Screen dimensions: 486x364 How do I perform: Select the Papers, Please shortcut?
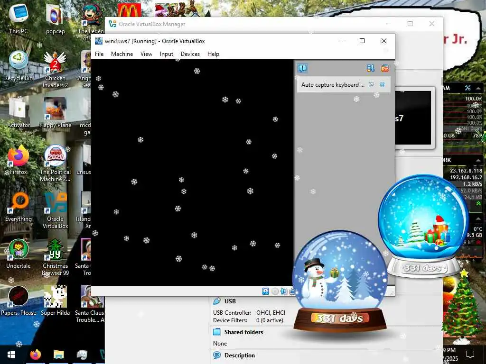[19, 300]
